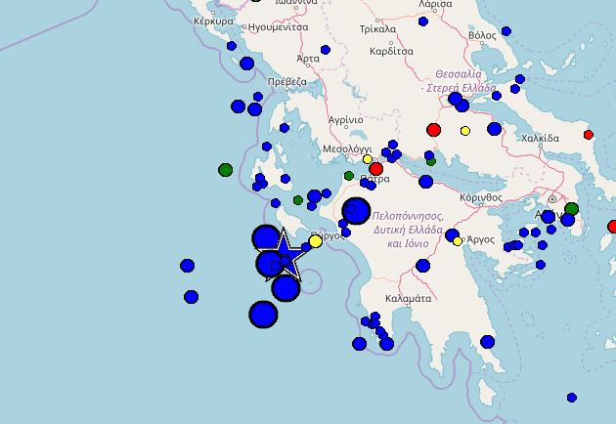Select the yellow marker beside Πύργος
616x424 pixels.
[x=316, y=241]
